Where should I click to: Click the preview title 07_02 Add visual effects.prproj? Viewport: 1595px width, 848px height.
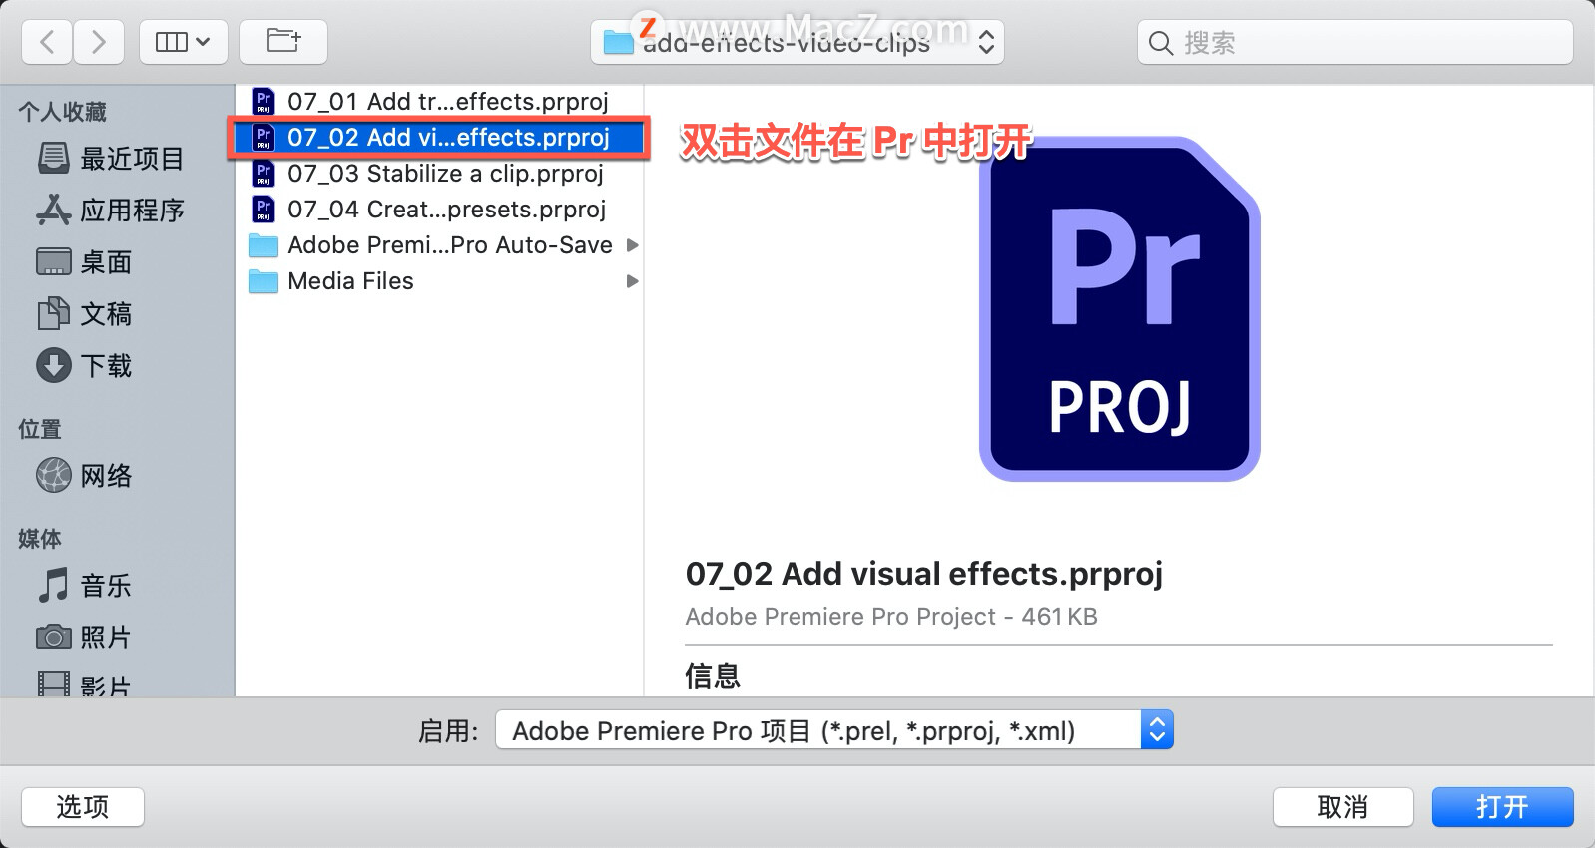click(x=924, y=574)
